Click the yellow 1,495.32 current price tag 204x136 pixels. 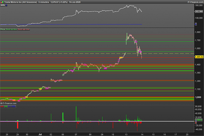coord(199,57)
